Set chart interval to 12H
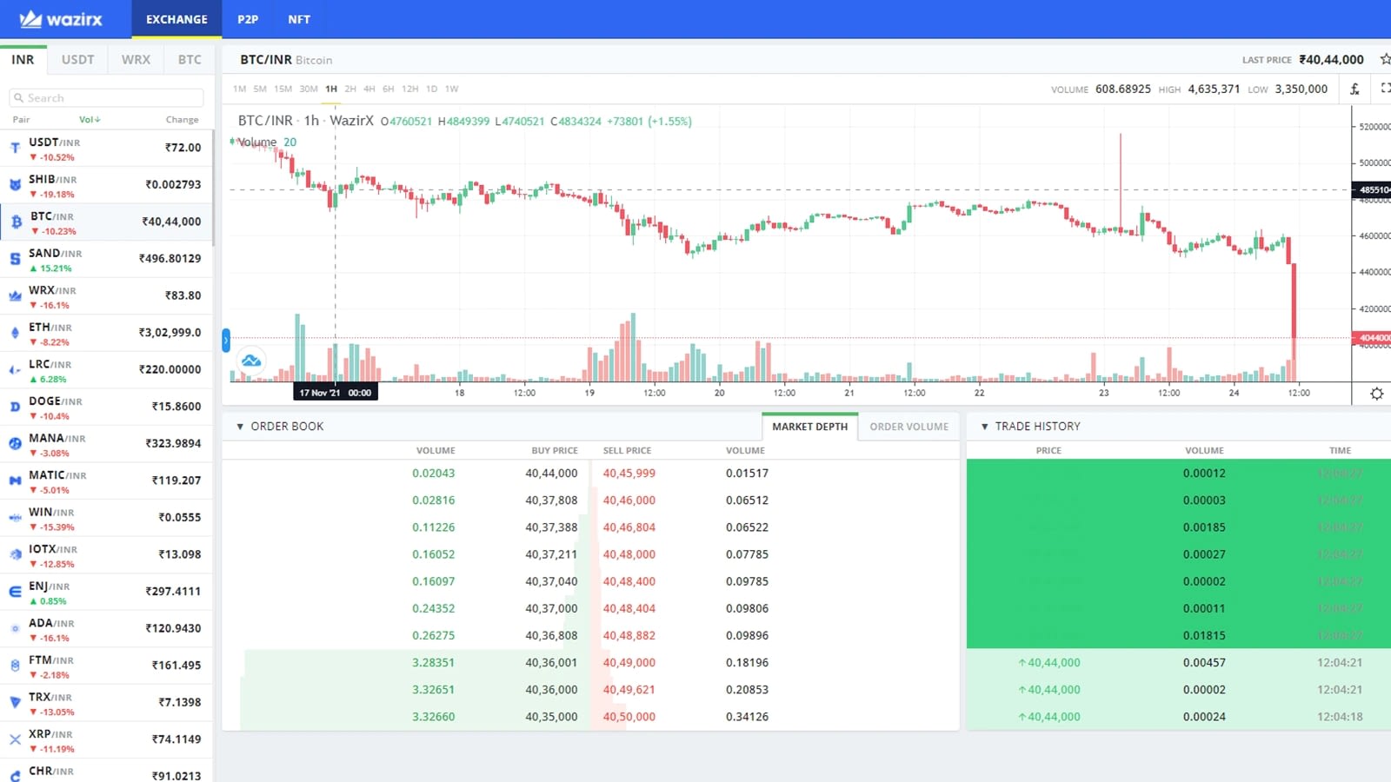This screenshot has height=782, width=1391. coord(409,89)
